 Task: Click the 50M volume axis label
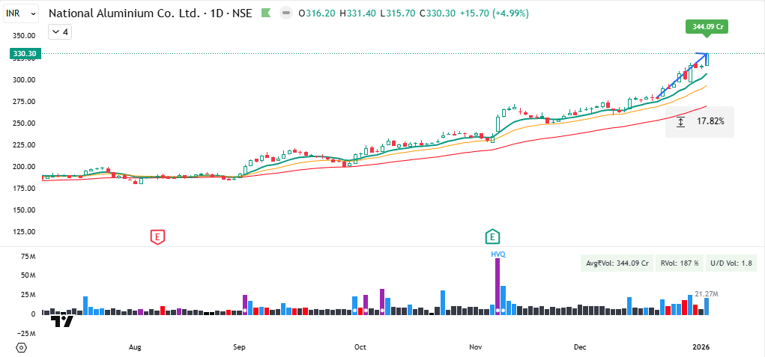28,275
